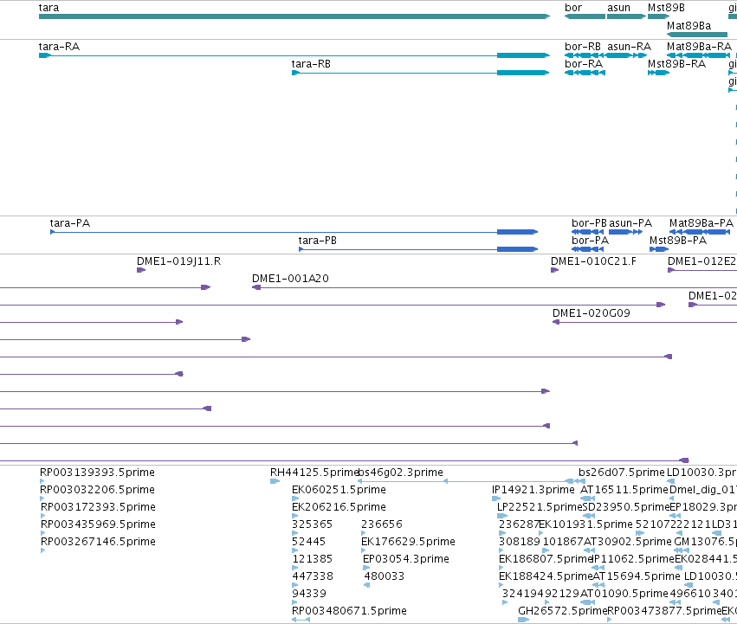Select the DME1-020G09 BAC label
The width and height of the screenshot is (737, 624).
click(591, 313)
